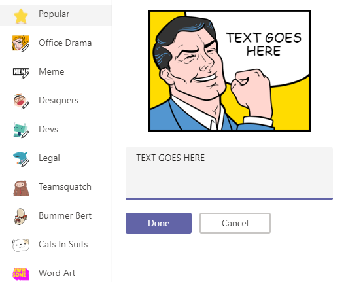Image resolution: width=346 pixels, height=282 pixels.
Task: Choose the Word Art category label
Action: click(x=57, y=273)
